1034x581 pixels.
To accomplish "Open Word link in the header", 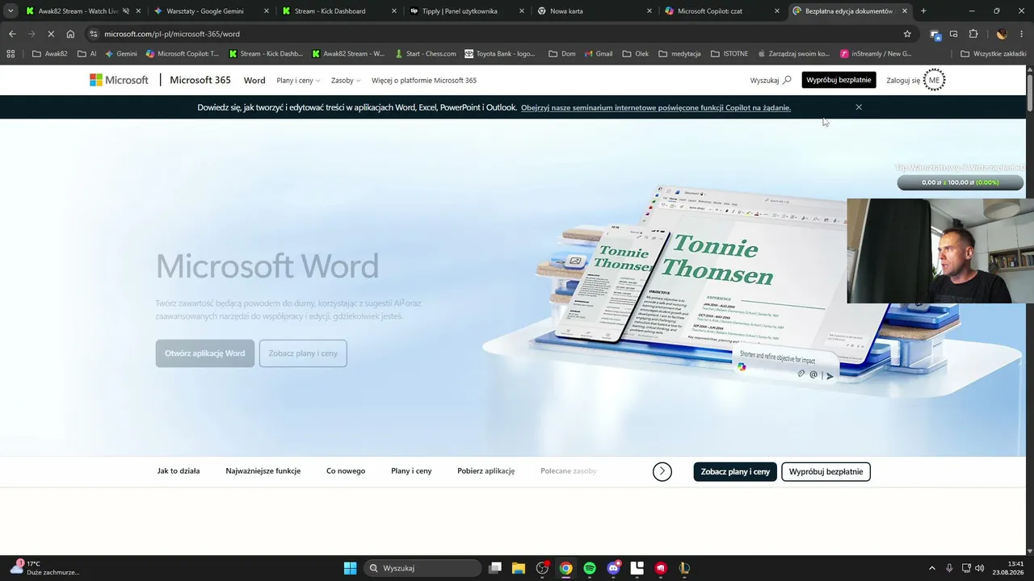I will point(254,81).
